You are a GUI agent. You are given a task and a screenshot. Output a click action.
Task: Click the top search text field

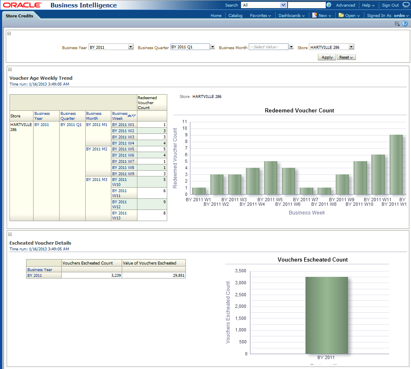point(306,5)
